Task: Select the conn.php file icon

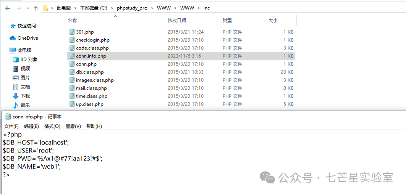Action: pyautogui.click(x=71, y=64)
